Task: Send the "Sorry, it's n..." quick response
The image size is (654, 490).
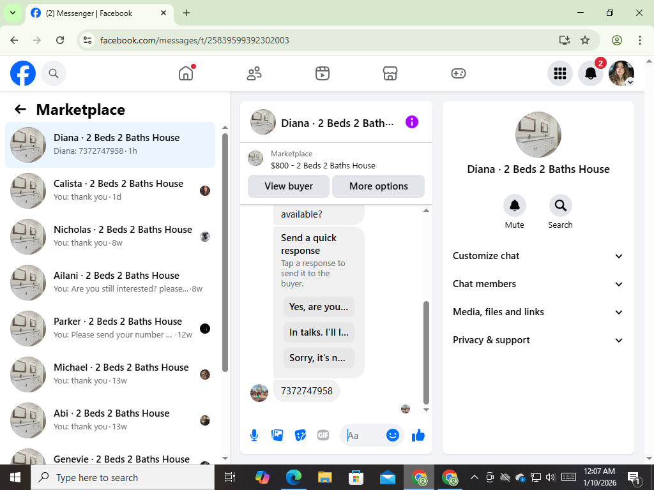Action: (319, 358)
